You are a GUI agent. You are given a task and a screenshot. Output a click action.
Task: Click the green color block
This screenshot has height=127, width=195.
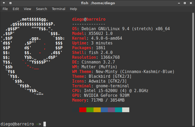90,110
